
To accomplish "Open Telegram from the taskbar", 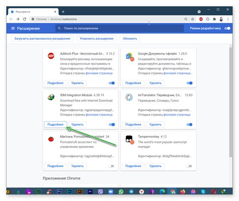I will tap(131, 191).
